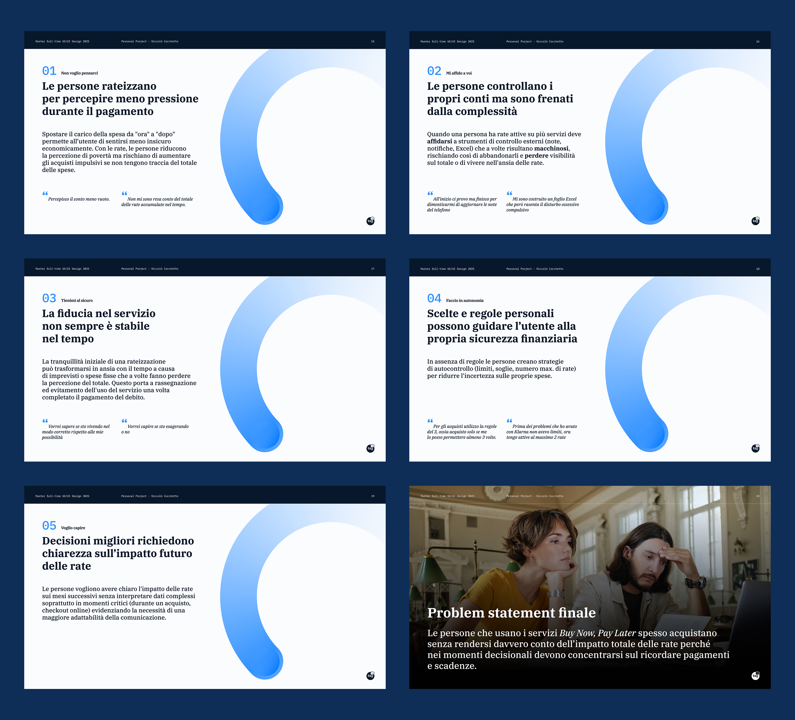Screen dimensions: 795x720
Task: Click the 'Mi affido a voi' label
Action: click(x=459, y=73)
